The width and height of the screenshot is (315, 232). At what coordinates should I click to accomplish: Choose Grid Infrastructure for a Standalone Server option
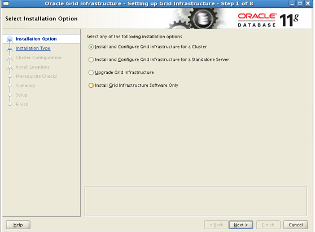[x=91, y=60]
